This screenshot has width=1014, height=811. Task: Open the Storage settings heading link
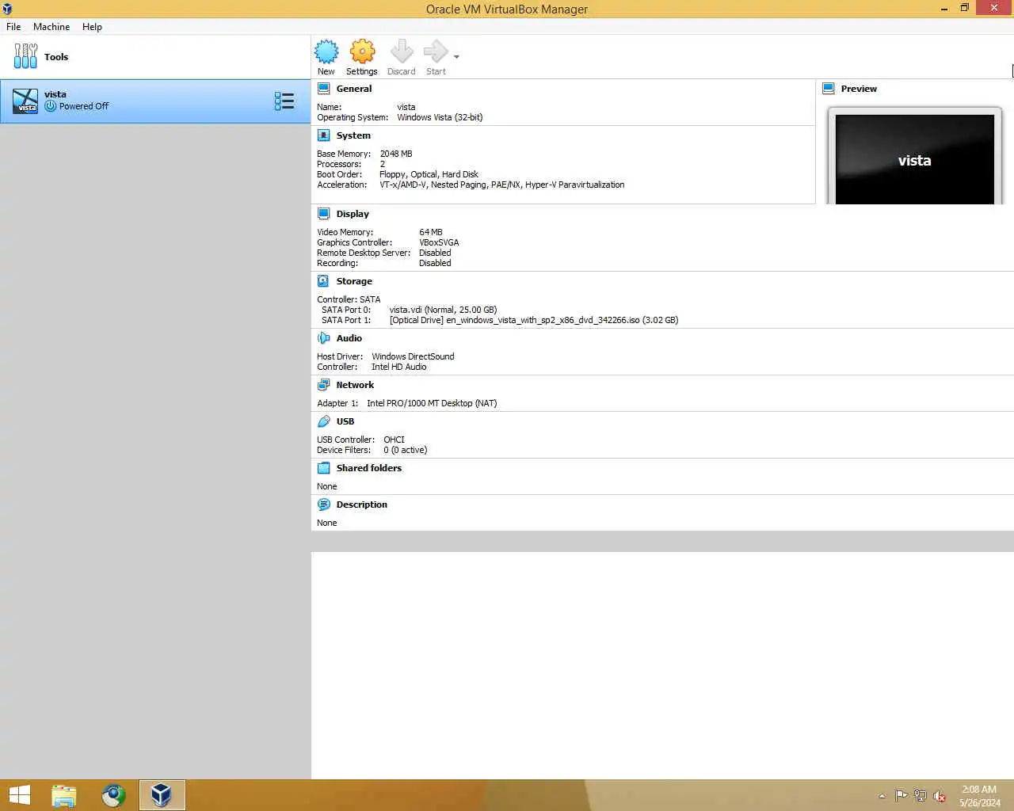(354, 281)
